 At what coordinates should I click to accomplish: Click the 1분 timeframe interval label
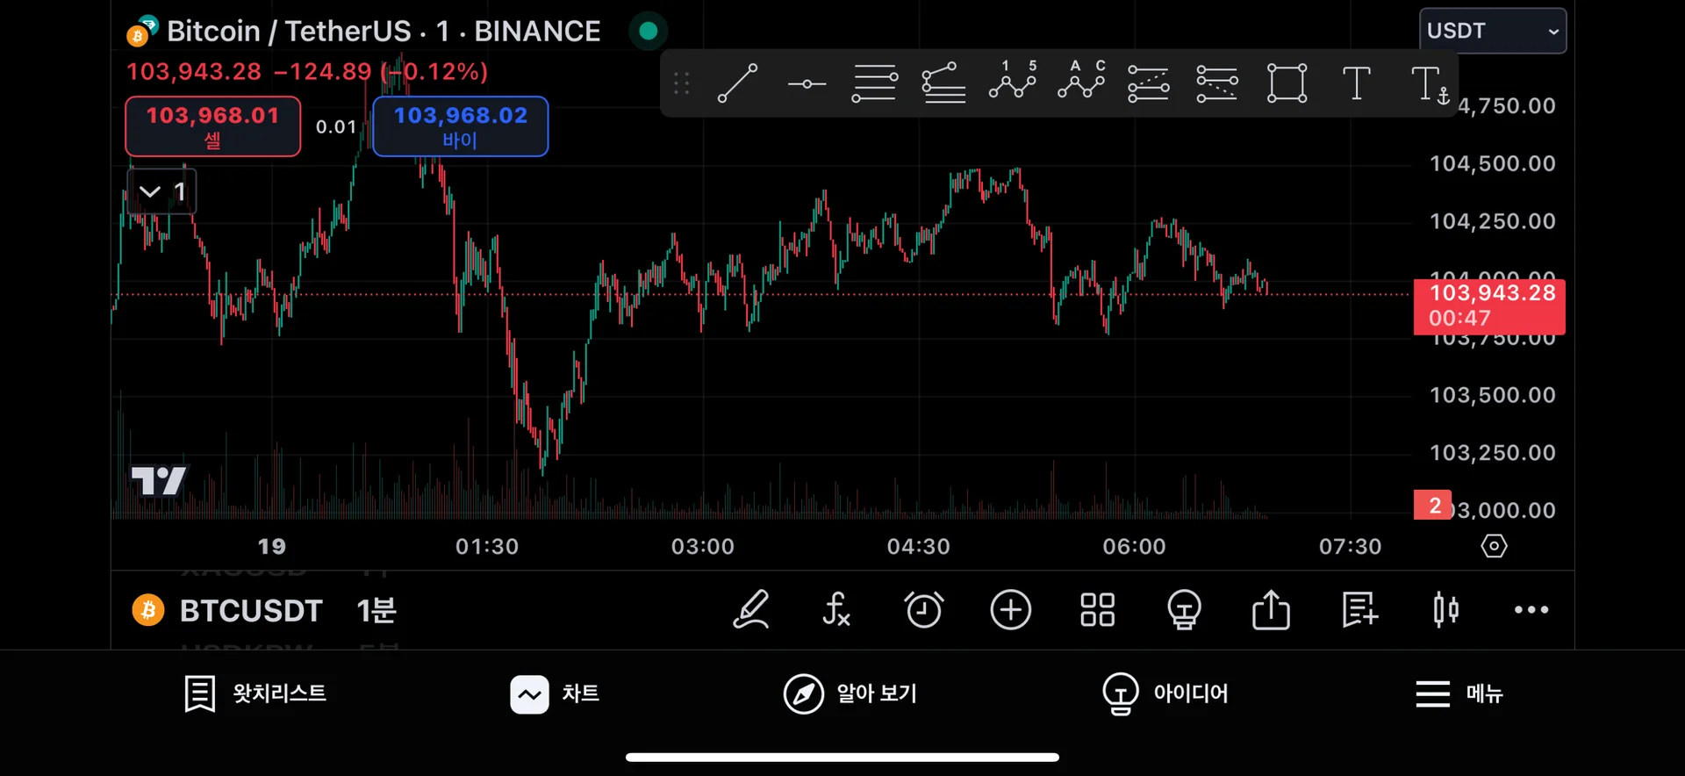tap(376, 610)
